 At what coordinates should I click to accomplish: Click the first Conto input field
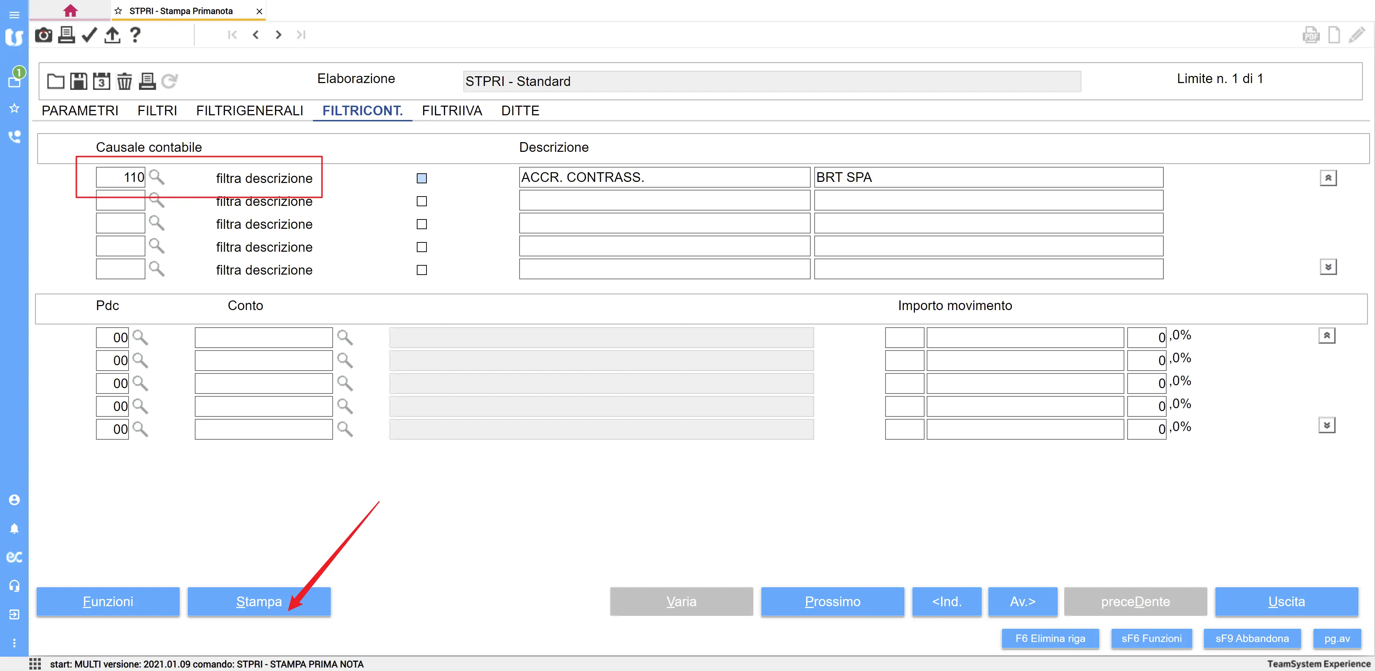point(264,337)
